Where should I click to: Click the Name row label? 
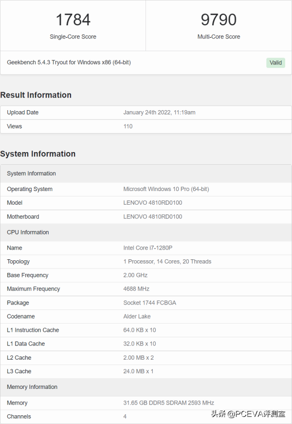pos(15,248)
